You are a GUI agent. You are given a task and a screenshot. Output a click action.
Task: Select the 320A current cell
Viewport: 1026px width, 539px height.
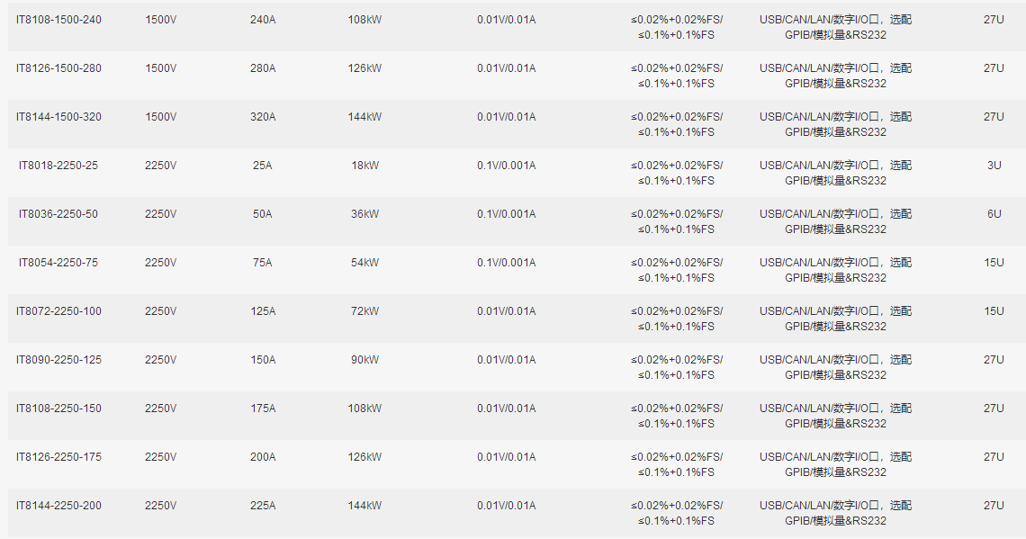pyautogui.click(x=263, y=117)
